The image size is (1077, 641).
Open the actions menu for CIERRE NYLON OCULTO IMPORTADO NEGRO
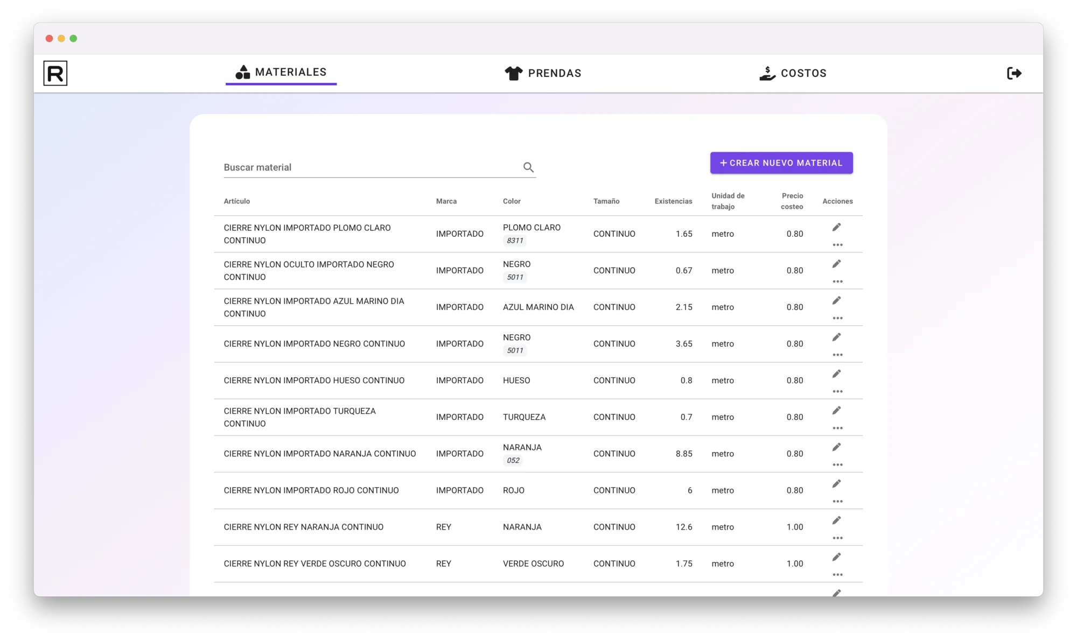pyautogui.click(x=838, y=281)
